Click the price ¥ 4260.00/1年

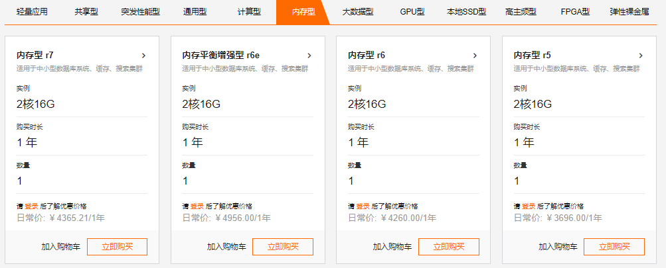(x=408, y=218)
